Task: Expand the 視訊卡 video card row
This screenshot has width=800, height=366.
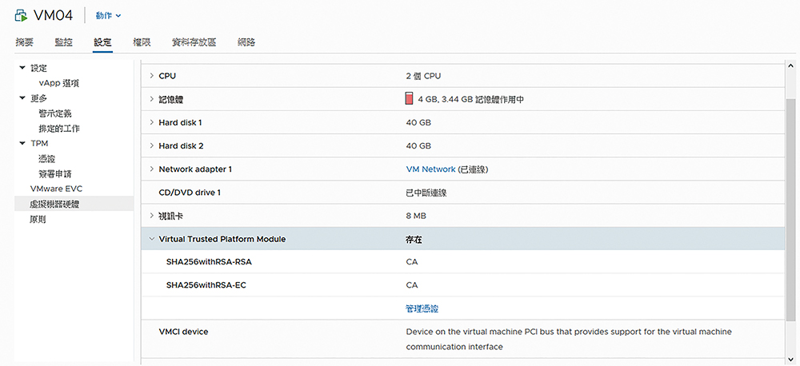Action: [x=151, y=216]
